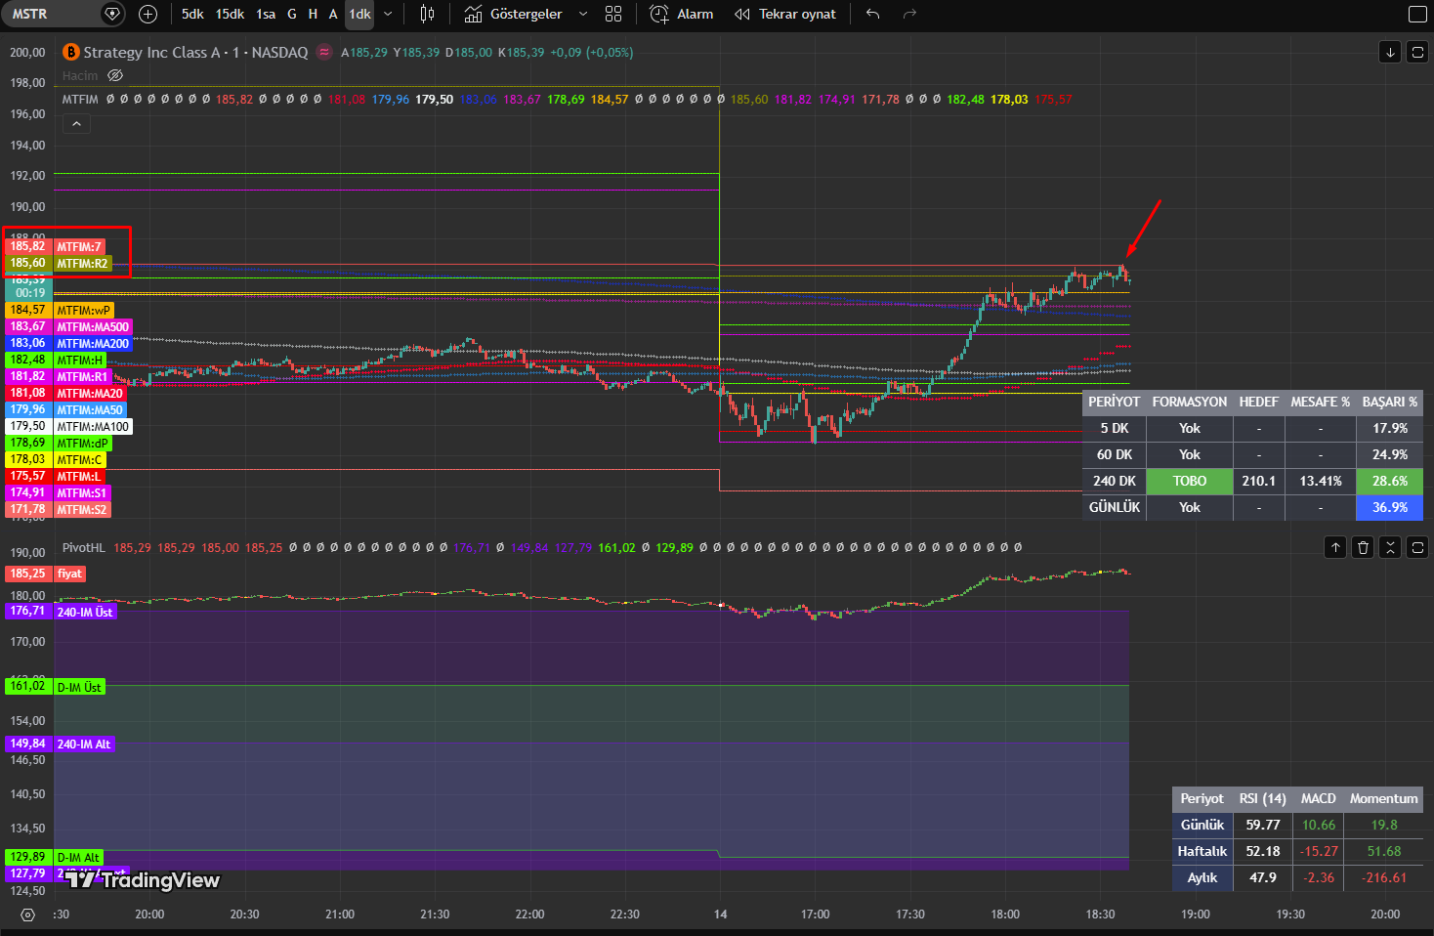The image size is (1434, 936).
Task: Click the D-IM Alt level label
Action: tap(78, 858)
